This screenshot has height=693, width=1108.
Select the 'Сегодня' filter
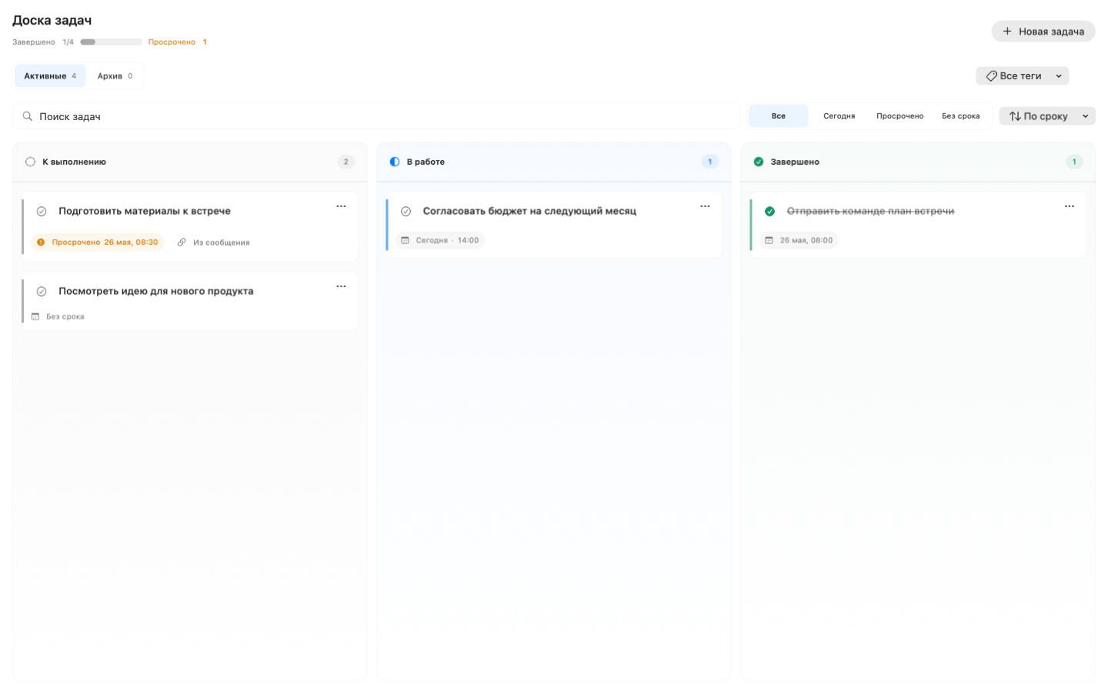tap(839, 116)
